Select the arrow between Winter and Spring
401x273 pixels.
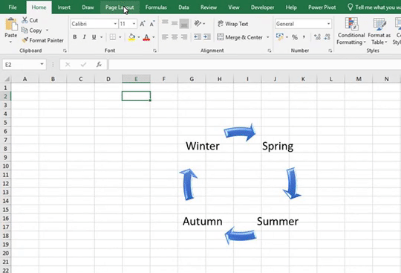coord(240,132)
